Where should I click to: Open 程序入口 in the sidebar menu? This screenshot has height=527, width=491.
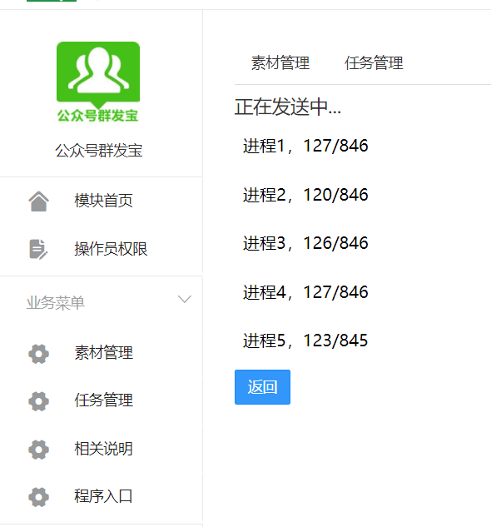(102, 496)
